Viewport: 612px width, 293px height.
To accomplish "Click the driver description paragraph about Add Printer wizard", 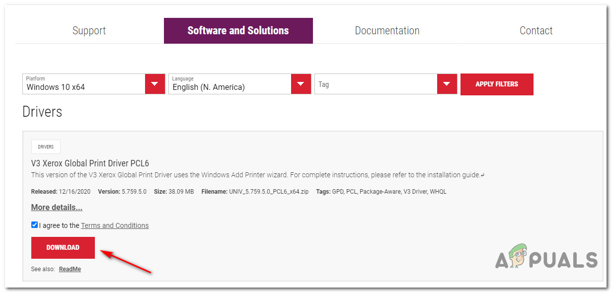I will click(x=258, y=175).
